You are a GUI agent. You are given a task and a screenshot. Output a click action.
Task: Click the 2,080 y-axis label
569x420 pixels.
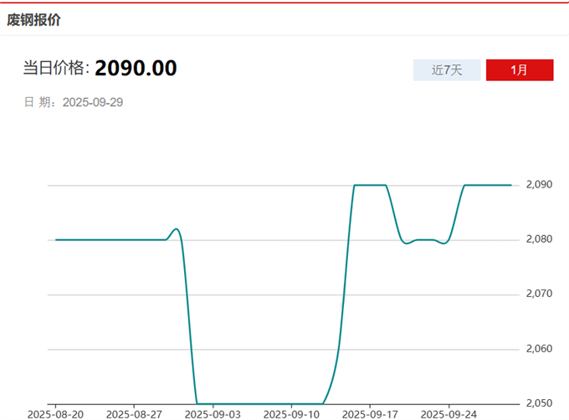(540, 239)
